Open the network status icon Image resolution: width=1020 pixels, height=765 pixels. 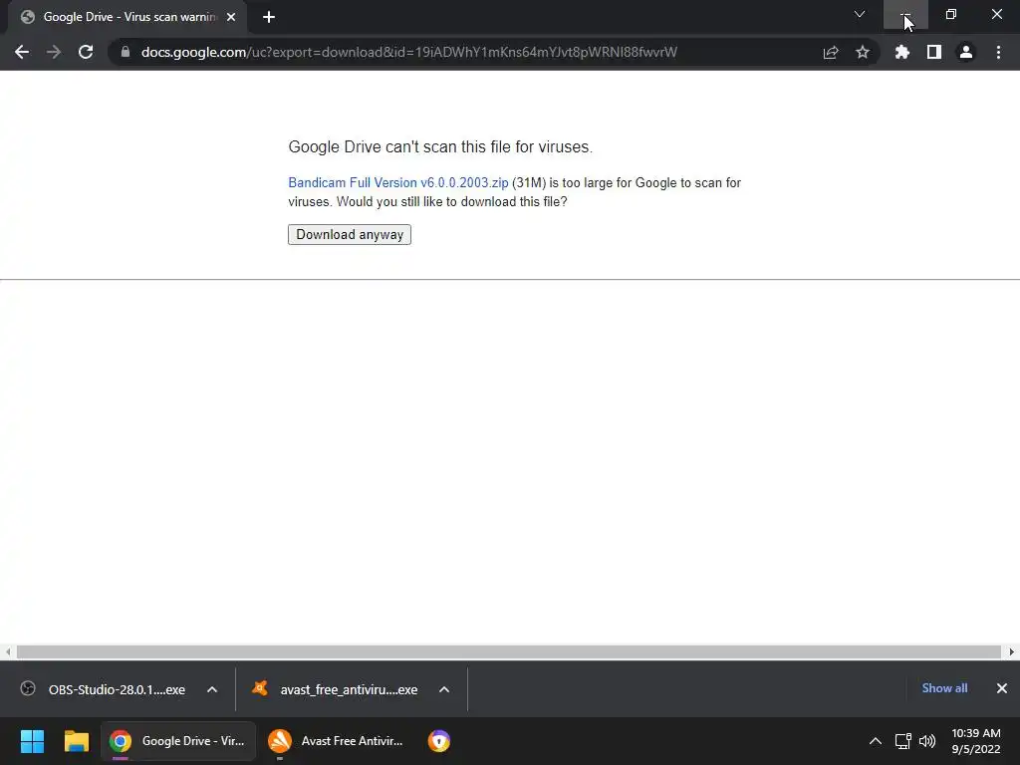902,741
